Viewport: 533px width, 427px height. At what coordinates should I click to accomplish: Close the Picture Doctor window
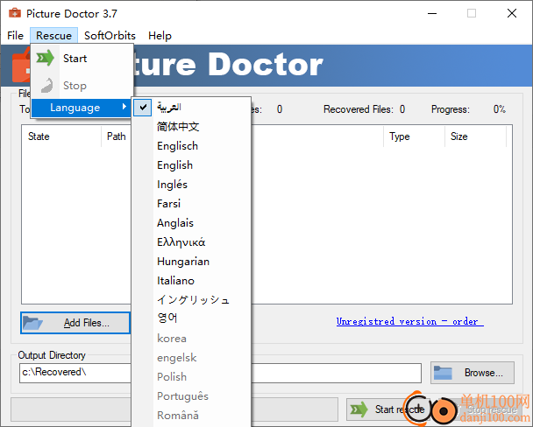coord(512,14)
